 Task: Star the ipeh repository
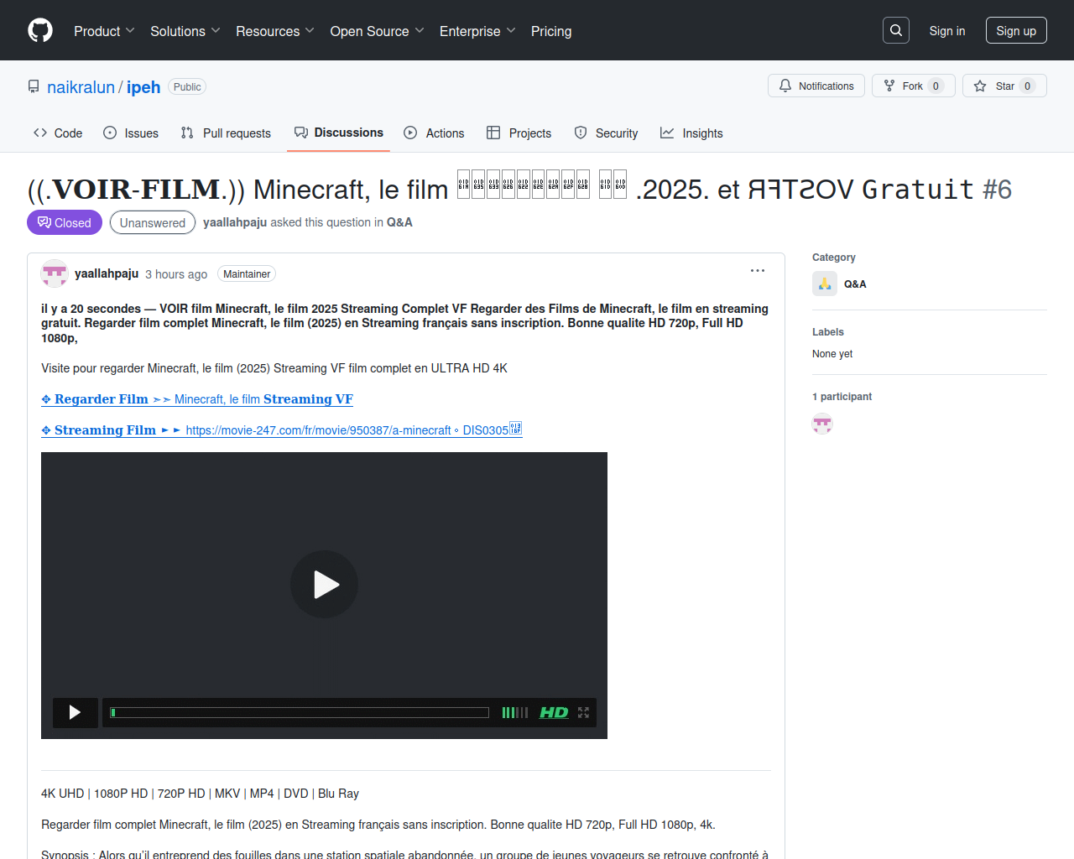pos(1004,86)
